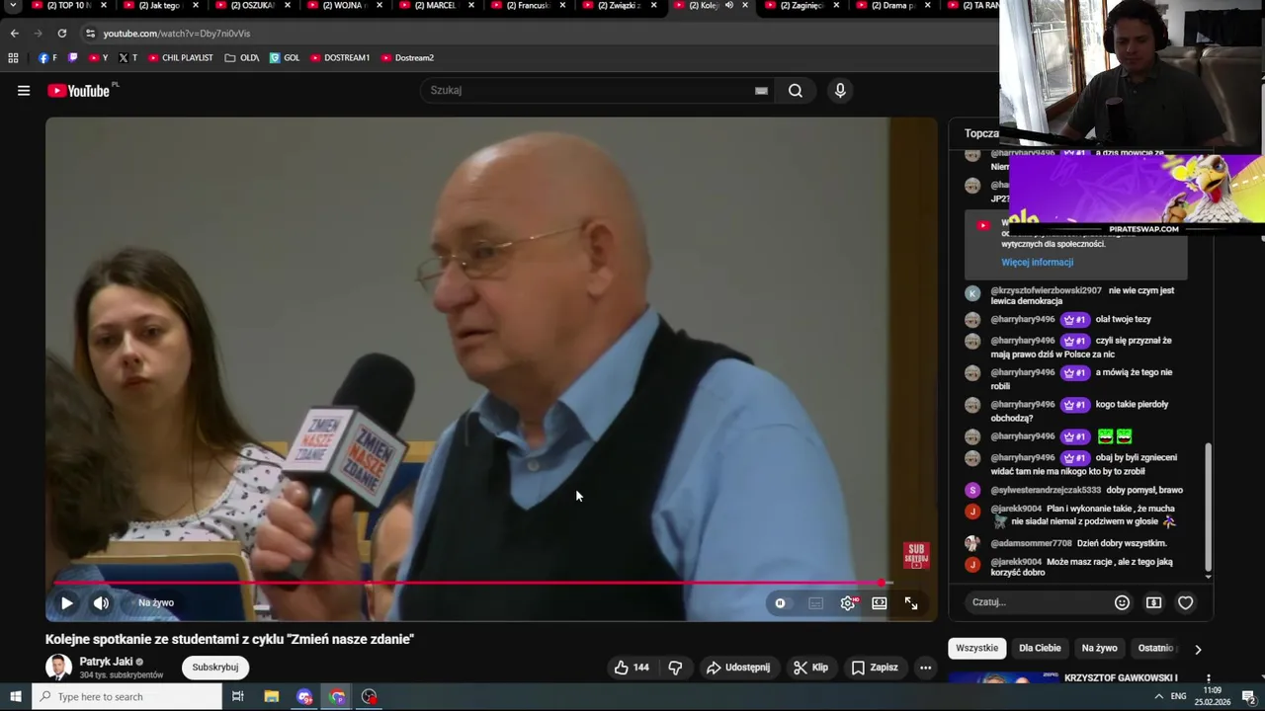Open the CHIL PLAYLIST bookmark
This screenshot has width=1265, height=711.
[181, 58]
